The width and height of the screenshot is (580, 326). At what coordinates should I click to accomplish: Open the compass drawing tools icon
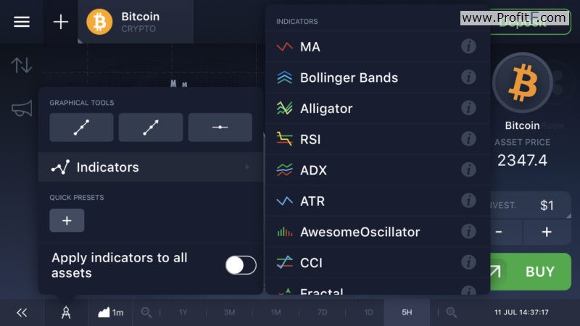pos(66,313)
